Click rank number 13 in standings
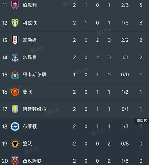Image resolution: width=149 pixels, height=165 pixels. point(5,40)
